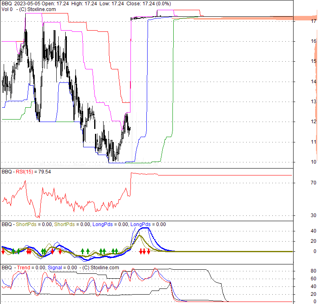
Task: Select the "Low: 17.24" value in header
Action: click(112, 4)
